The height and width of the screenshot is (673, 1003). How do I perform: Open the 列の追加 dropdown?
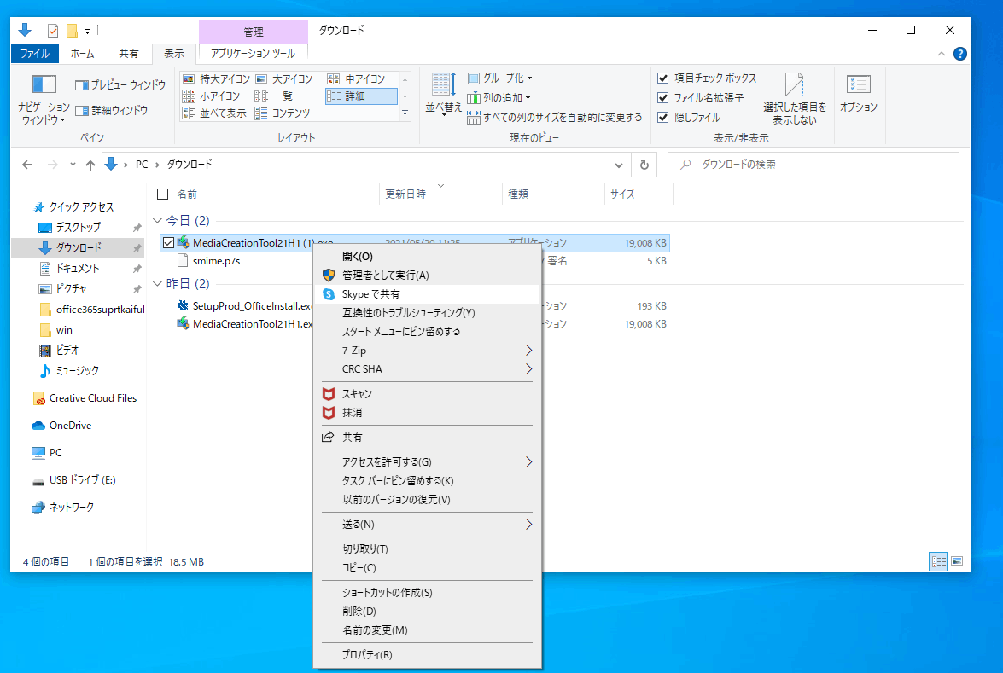click(x=499, y=98)
